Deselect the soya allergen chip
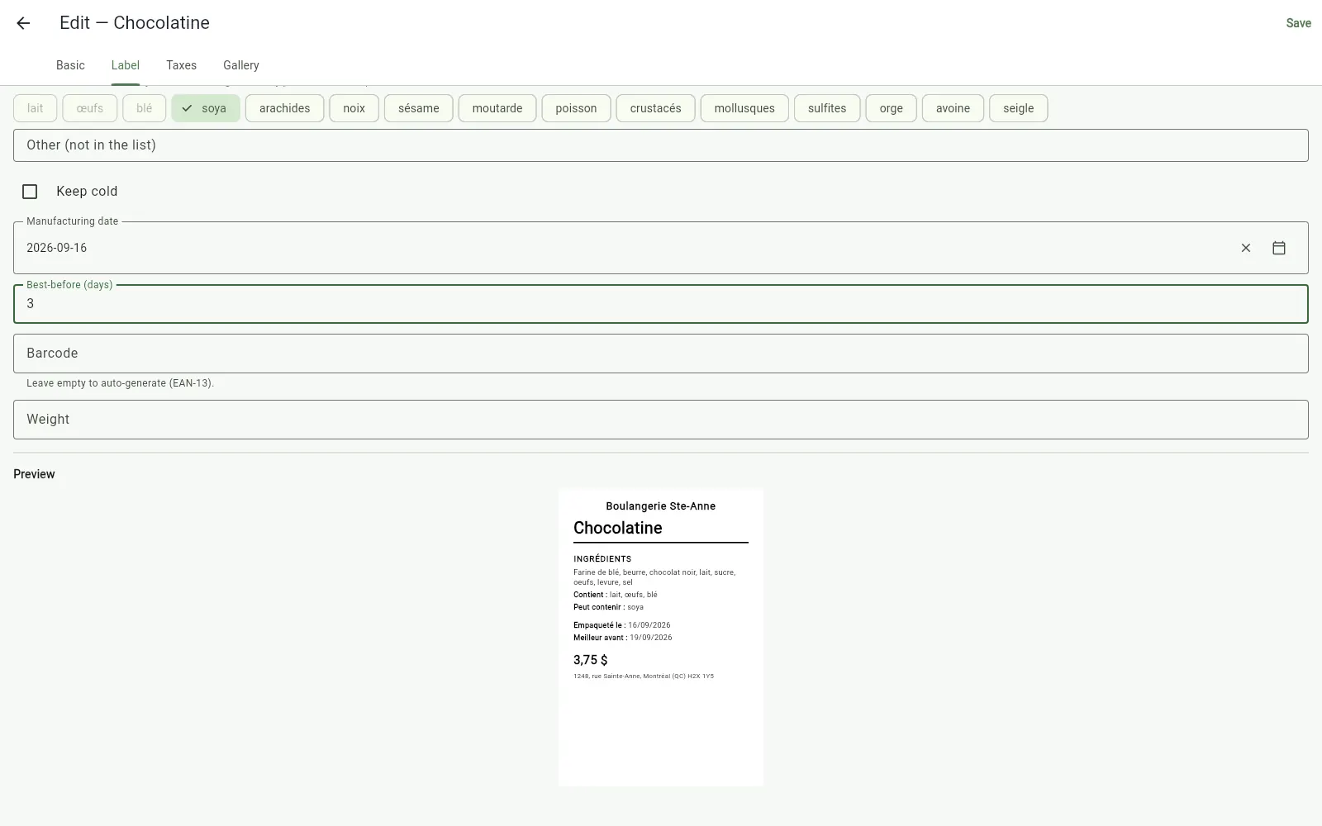Image resolution: width=1322 pixels, height=826 pixels. [206, 108]
